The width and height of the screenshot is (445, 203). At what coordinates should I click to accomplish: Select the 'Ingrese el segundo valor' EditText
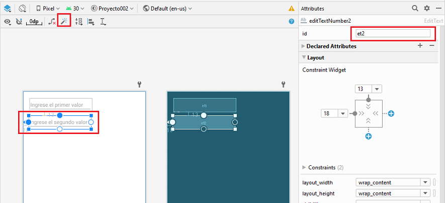tap(60, 122)
